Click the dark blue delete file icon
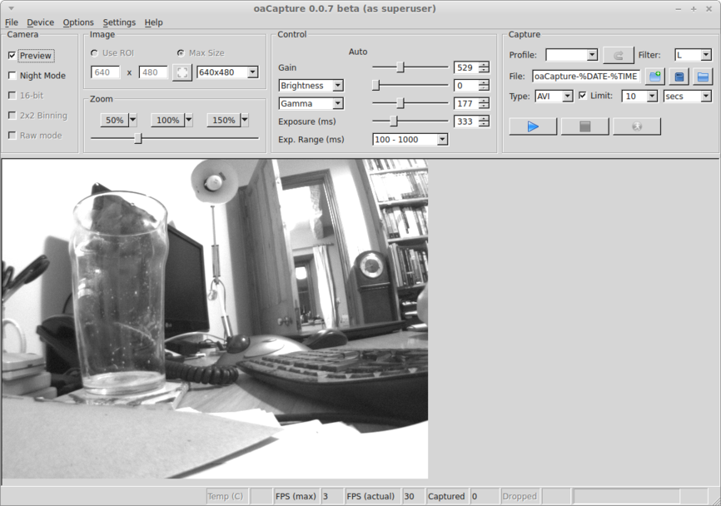 coord(679,77)
